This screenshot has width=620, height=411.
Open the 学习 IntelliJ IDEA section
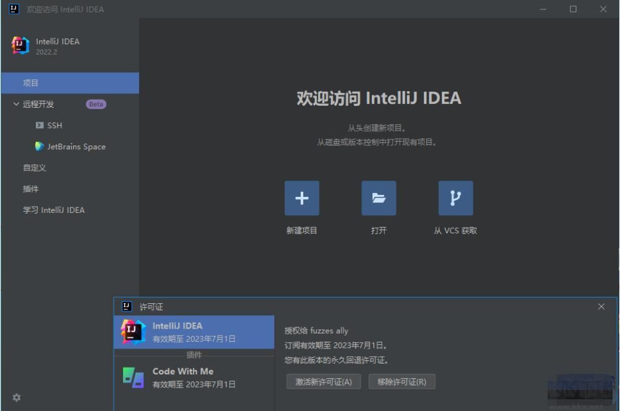[x=53, y=210]
